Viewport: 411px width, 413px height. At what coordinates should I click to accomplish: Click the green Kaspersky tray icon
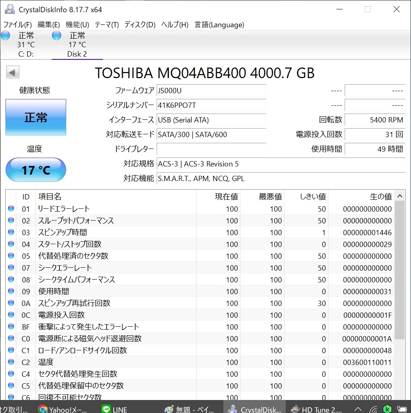point(387,409)
